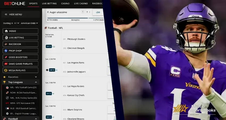Open Same Game Parlays from sidebar
This screenshot has height=120, width=226.
click(x=20, y=64)
